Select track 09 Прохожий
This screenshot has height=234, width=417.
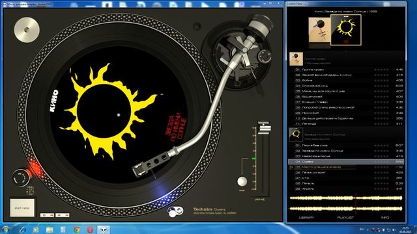tap(347, 113)
